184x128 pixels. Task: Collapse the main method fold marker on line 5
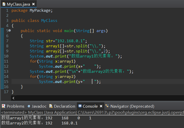10,31
